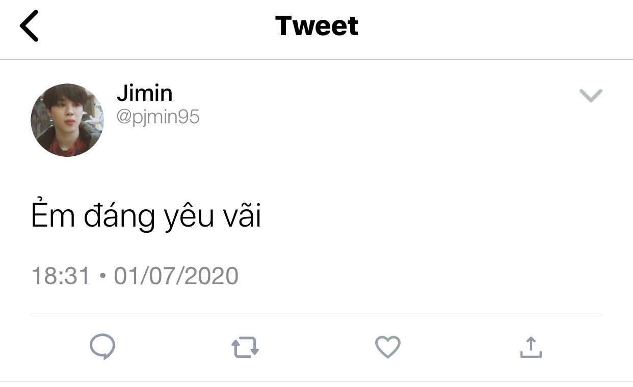Like the tweet with the heart icon
Viewport: 633px width, 387px height.
[388, 347]
